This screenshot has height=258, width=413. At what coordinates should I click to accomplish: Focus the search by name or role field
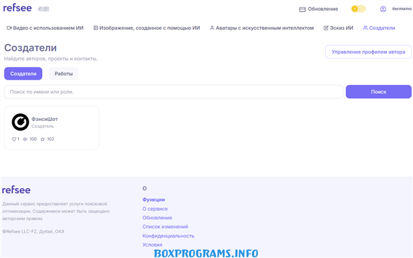coord(173,92)
